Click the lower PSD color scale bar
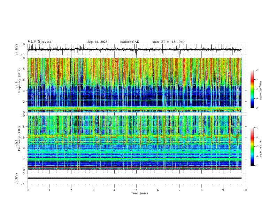276x213 pixels. pyautogui.click(x=252, y=147)
